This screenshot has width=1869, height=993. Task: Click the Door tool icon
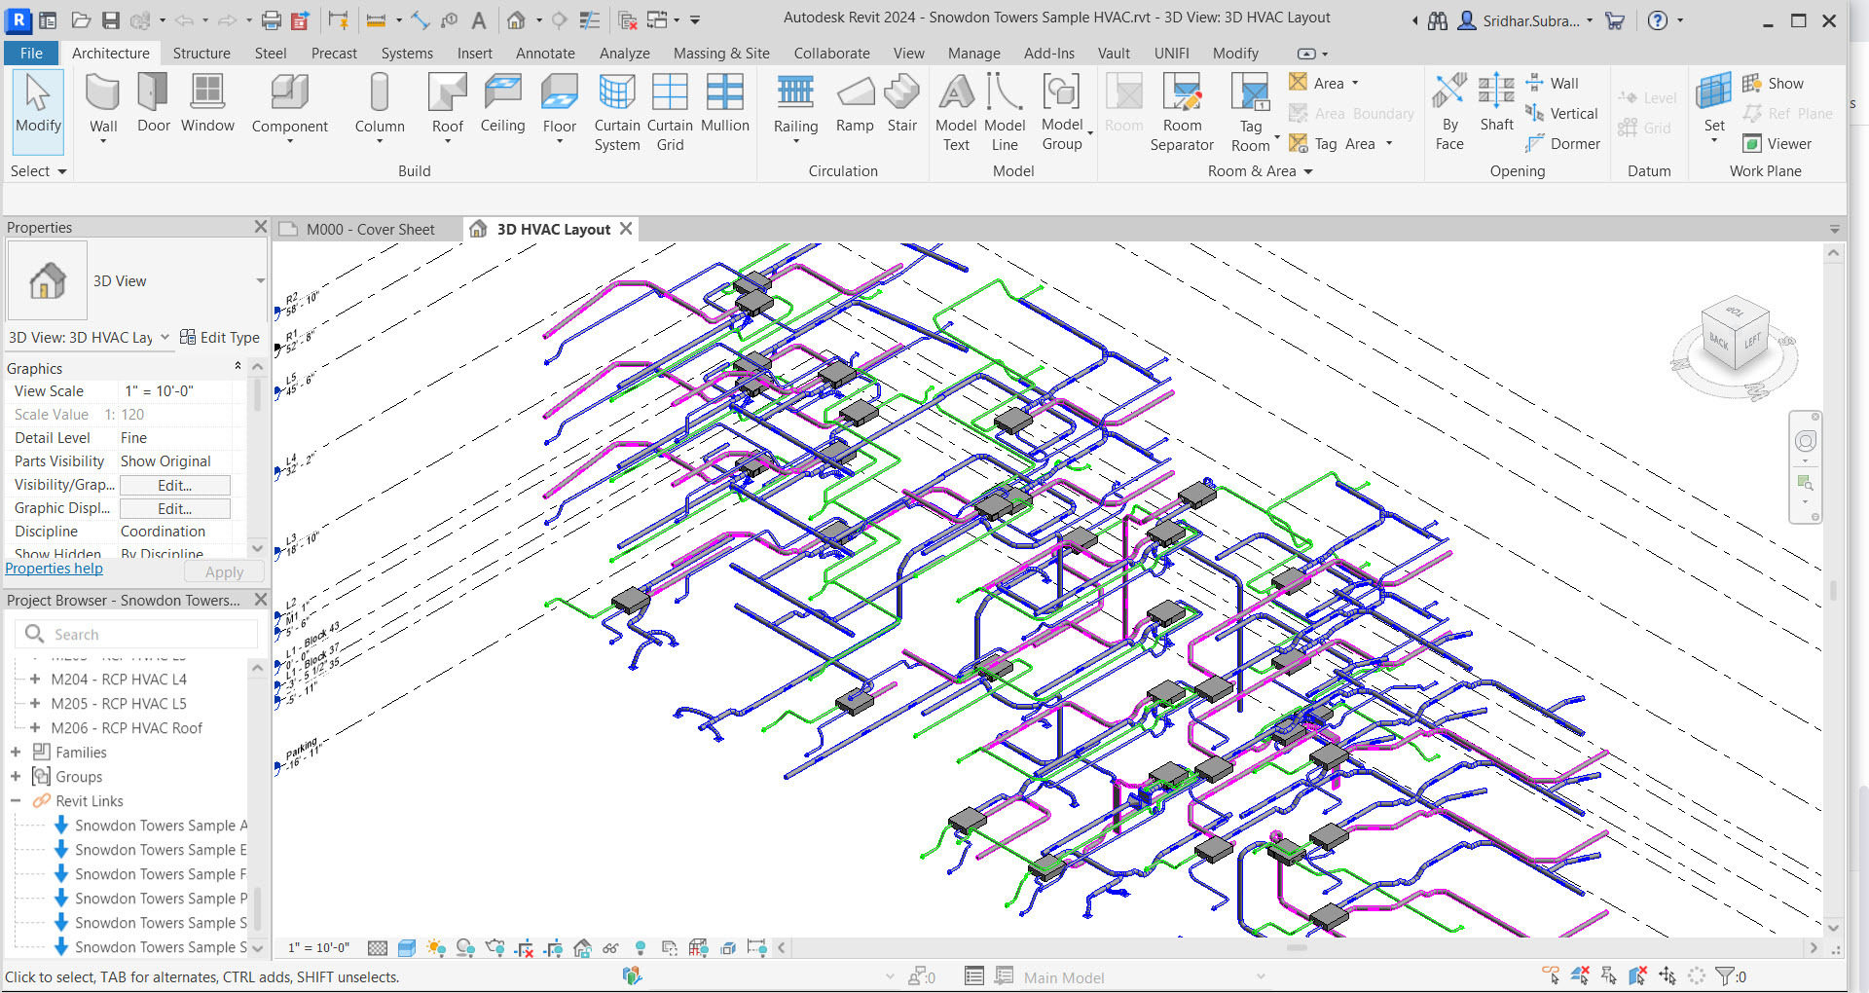(x=153, y=103)
